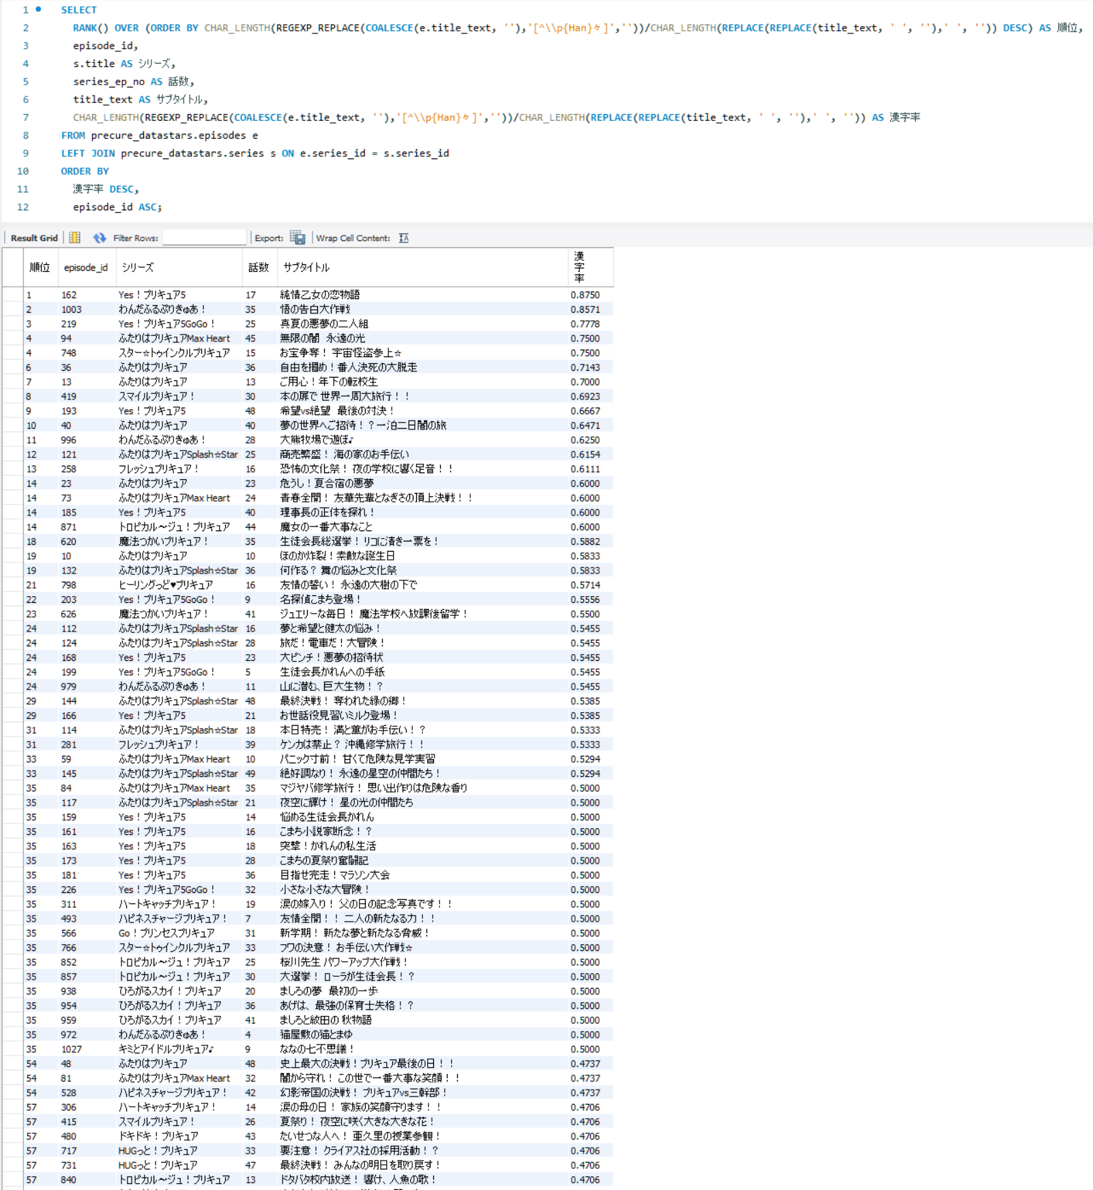The height and width of the screenshot is (1190, 1093).
Task: Refresh the query results
Action: pos(100,238)
